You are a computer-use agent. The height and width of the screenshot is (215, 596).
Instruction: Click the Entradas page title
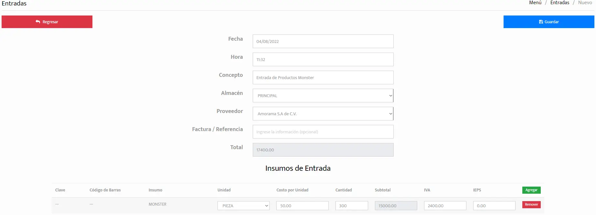click(14, 3)
